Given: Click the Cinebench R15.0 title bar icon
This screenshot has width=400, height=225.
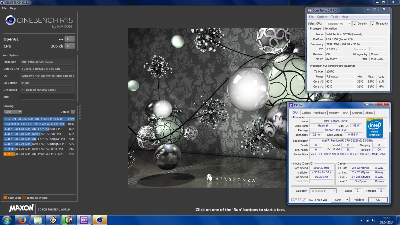Looking at the screenshot, I should point(2,2).
